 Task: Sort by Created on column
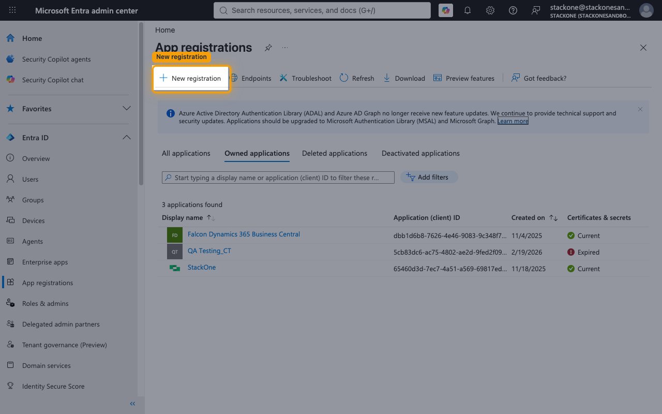[534, 218]
